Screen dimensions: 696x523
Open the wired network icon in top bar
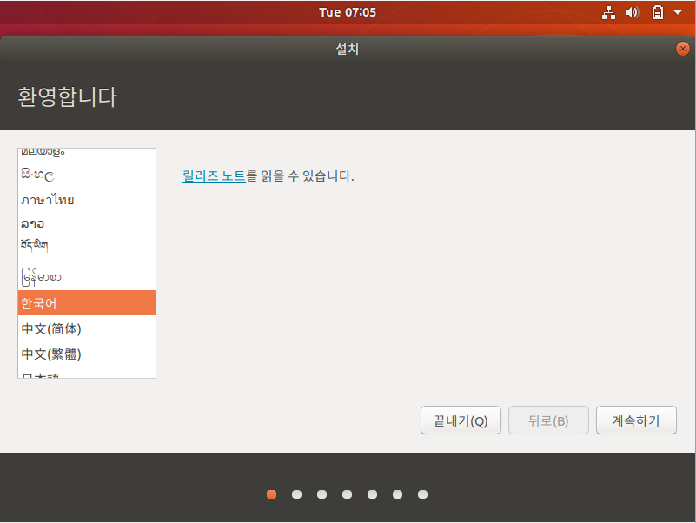click(609, 12)
